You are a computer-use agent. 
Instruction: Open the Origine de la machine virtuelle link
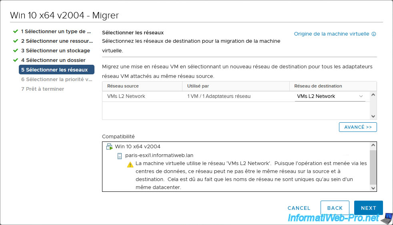click(331, 34)
